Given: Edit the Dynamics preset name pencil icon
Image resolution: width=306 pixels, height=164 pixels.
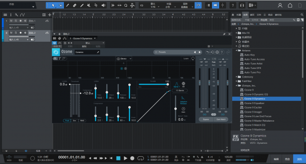Looking at the screenshot, I should click(98, 52).
